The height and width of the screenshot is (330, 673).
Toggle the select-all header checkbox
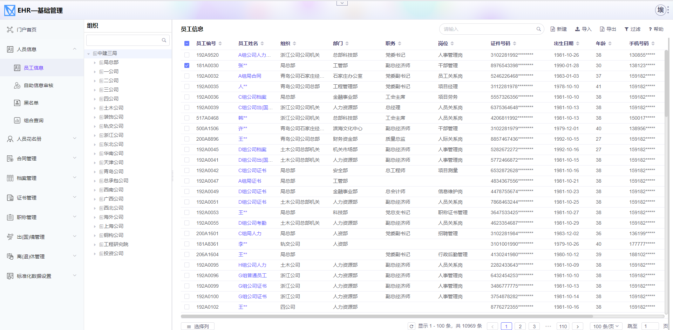[x=187, y=43]
